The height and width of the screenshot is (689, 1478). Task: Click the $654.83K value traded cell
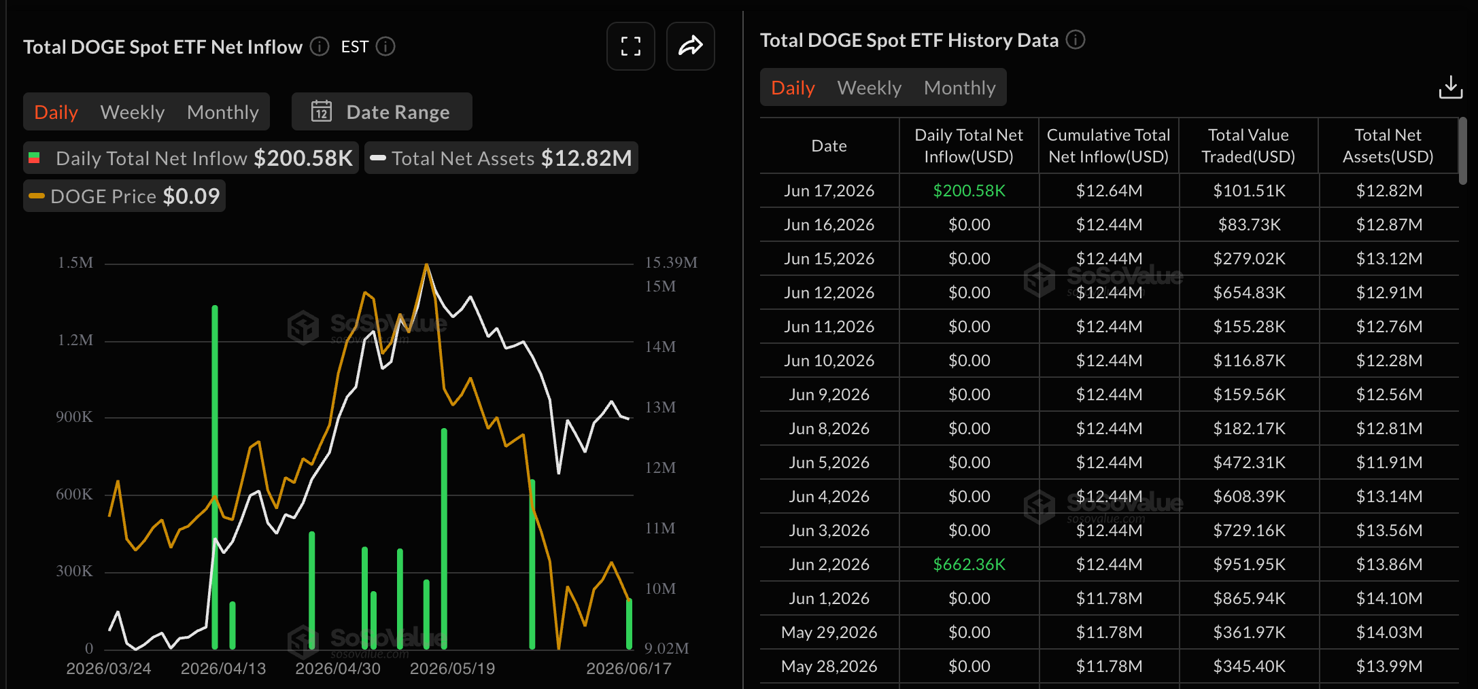pos(1250,292)
